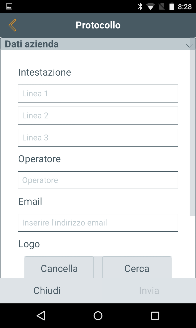Click the Operatore input field
The image size is (196, 328).
98,180
